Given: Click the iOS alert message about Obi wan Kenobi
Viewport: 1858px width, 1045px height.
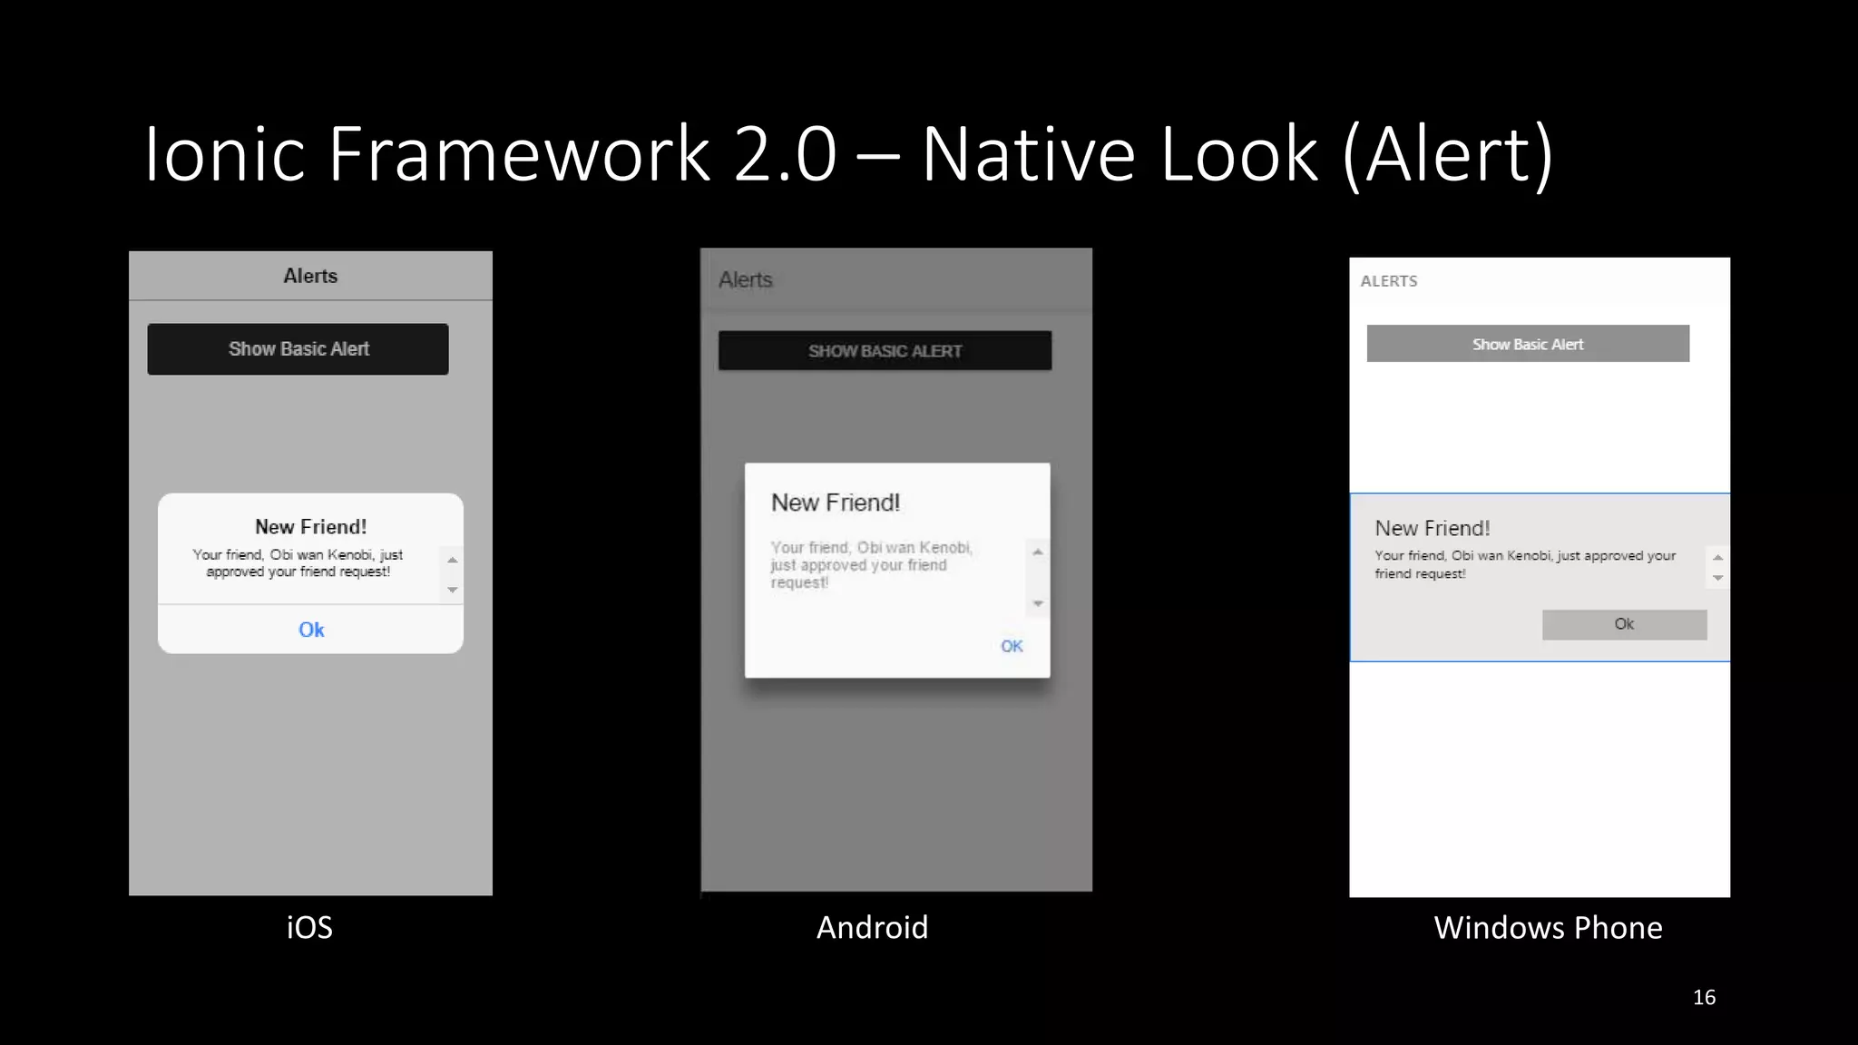Looking at the screenshot, I should (298, 562).
